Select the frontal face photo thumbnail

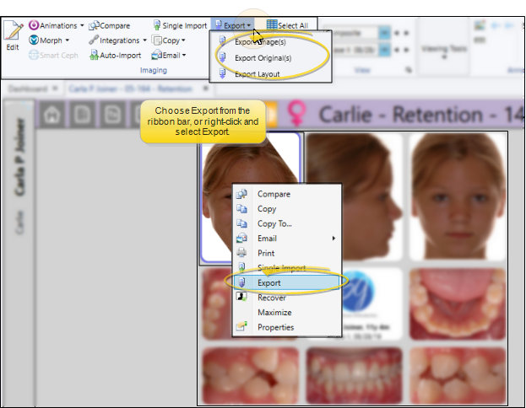coord(458,196)
